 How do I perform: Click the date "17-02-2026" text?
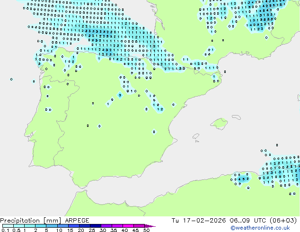[x=204, y=221]
